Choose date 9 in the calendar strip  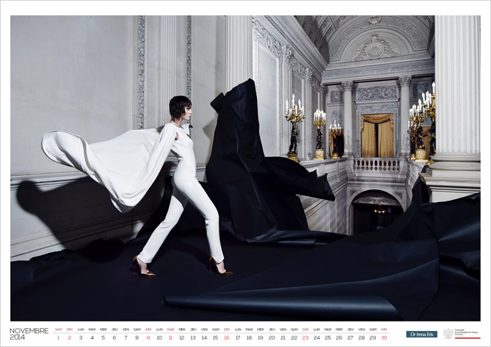coord(148,338)
